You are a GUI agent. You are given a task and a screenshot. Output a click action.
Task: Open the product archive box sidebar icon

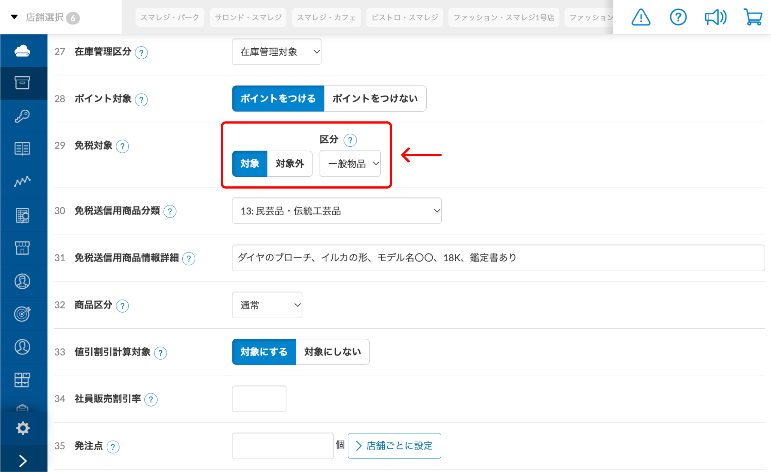pyautogui.click(x=22, y=83)
